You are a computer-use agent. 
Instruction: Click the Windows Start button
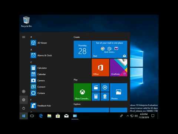point(24,116)
